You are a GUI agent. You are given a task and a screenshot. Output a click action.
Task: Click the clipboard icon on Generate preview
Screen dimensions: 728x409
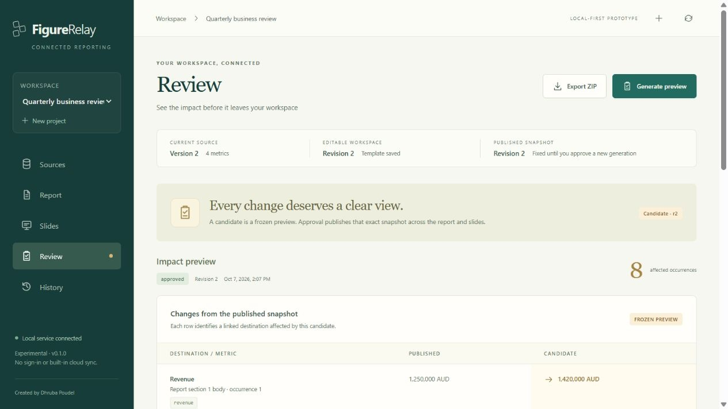(627, 86)
